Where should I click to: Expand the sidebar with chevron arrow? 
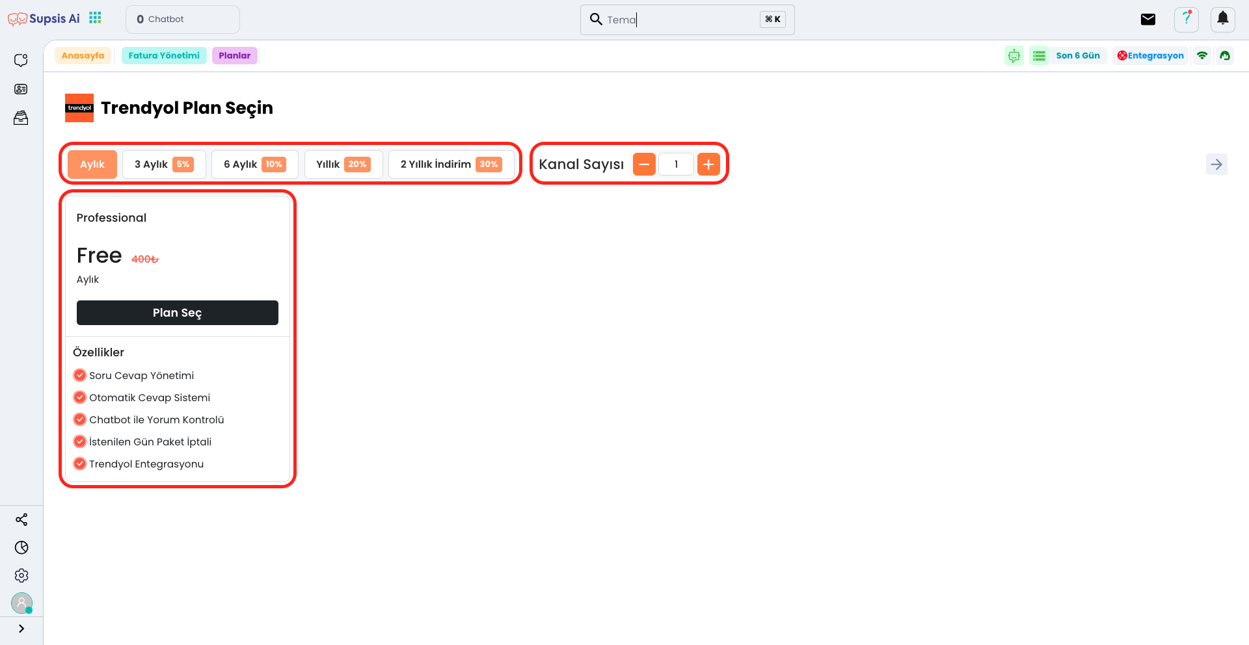(21, 629)
